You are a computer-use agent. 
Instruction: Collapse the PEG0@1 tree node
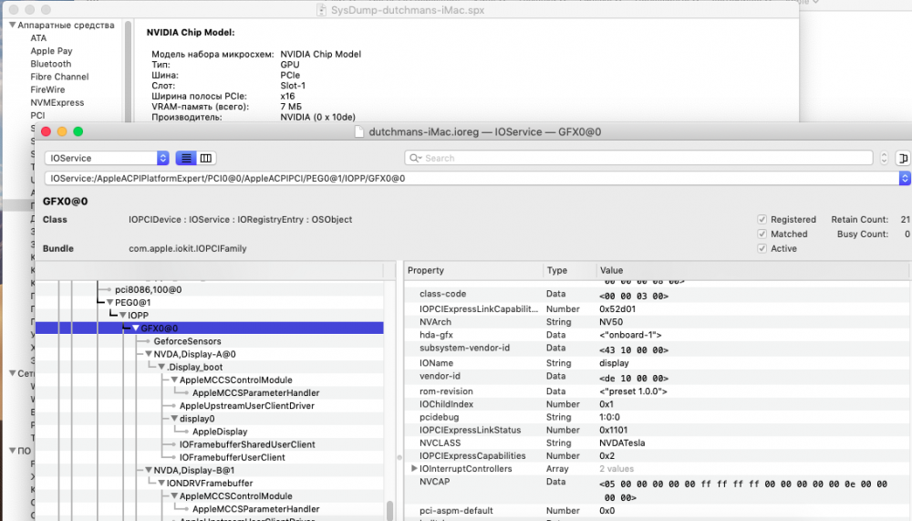(109, 302)
